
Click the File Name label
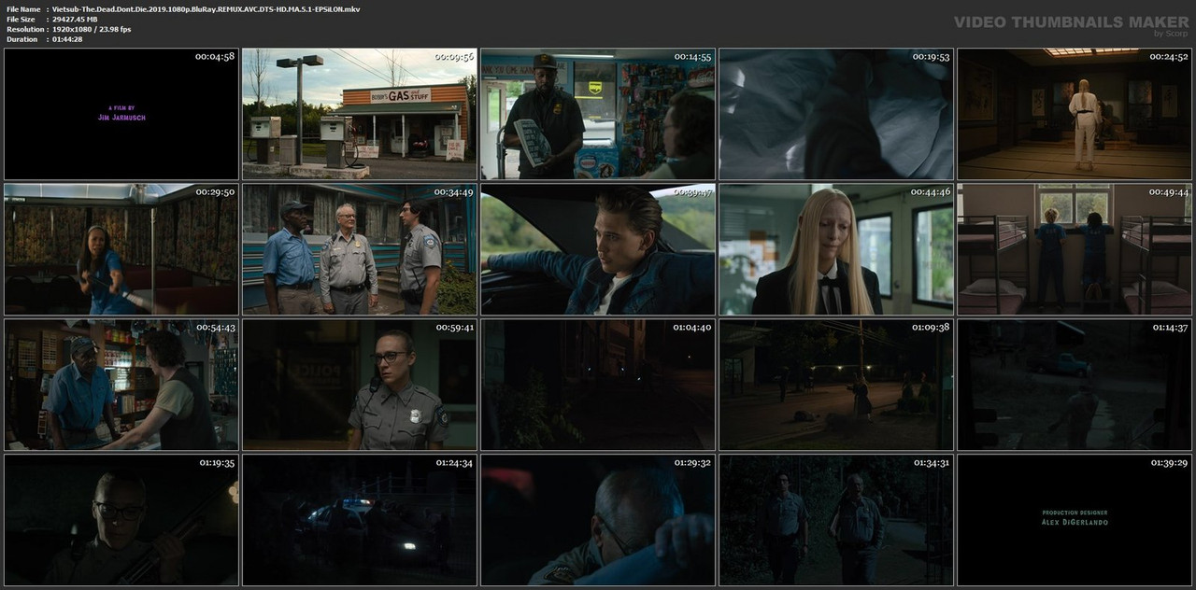click(x=23, y=9)
